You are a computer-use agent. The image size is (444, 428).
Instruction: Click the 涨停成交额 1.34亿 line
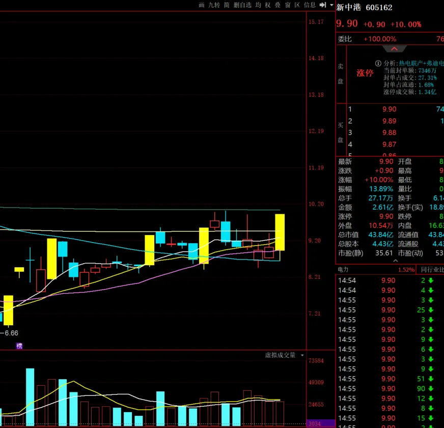pyautogui.click(x=410, y=92)
